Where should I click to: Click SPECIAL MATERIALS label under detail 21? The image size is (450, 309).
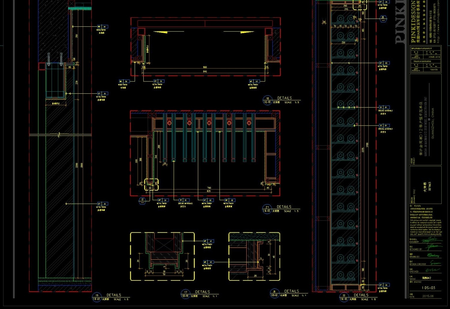[185, 204]
